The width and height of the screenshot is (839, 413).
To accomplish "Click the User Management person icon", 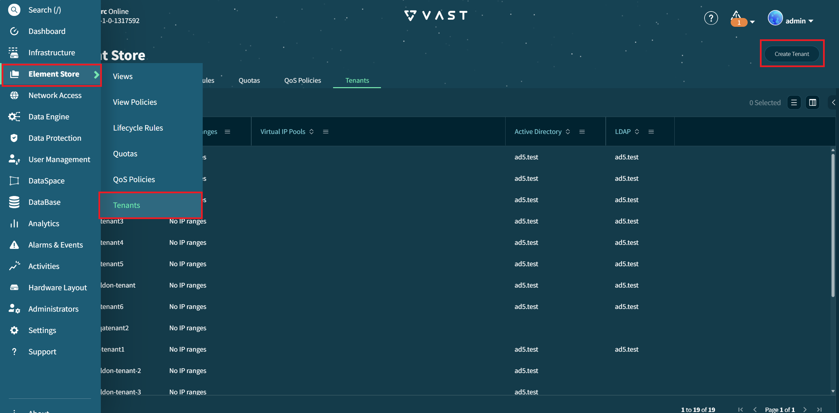I will coord(14,159).
